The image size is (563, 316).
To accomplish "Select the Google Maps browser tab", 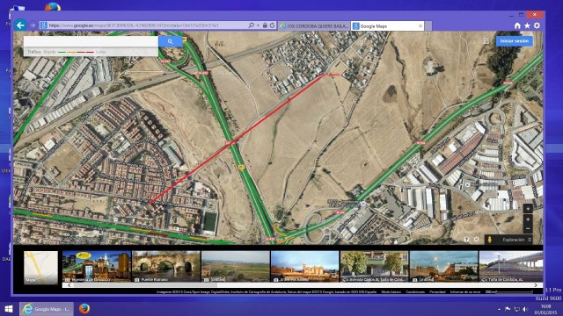I will click(388, 25).
